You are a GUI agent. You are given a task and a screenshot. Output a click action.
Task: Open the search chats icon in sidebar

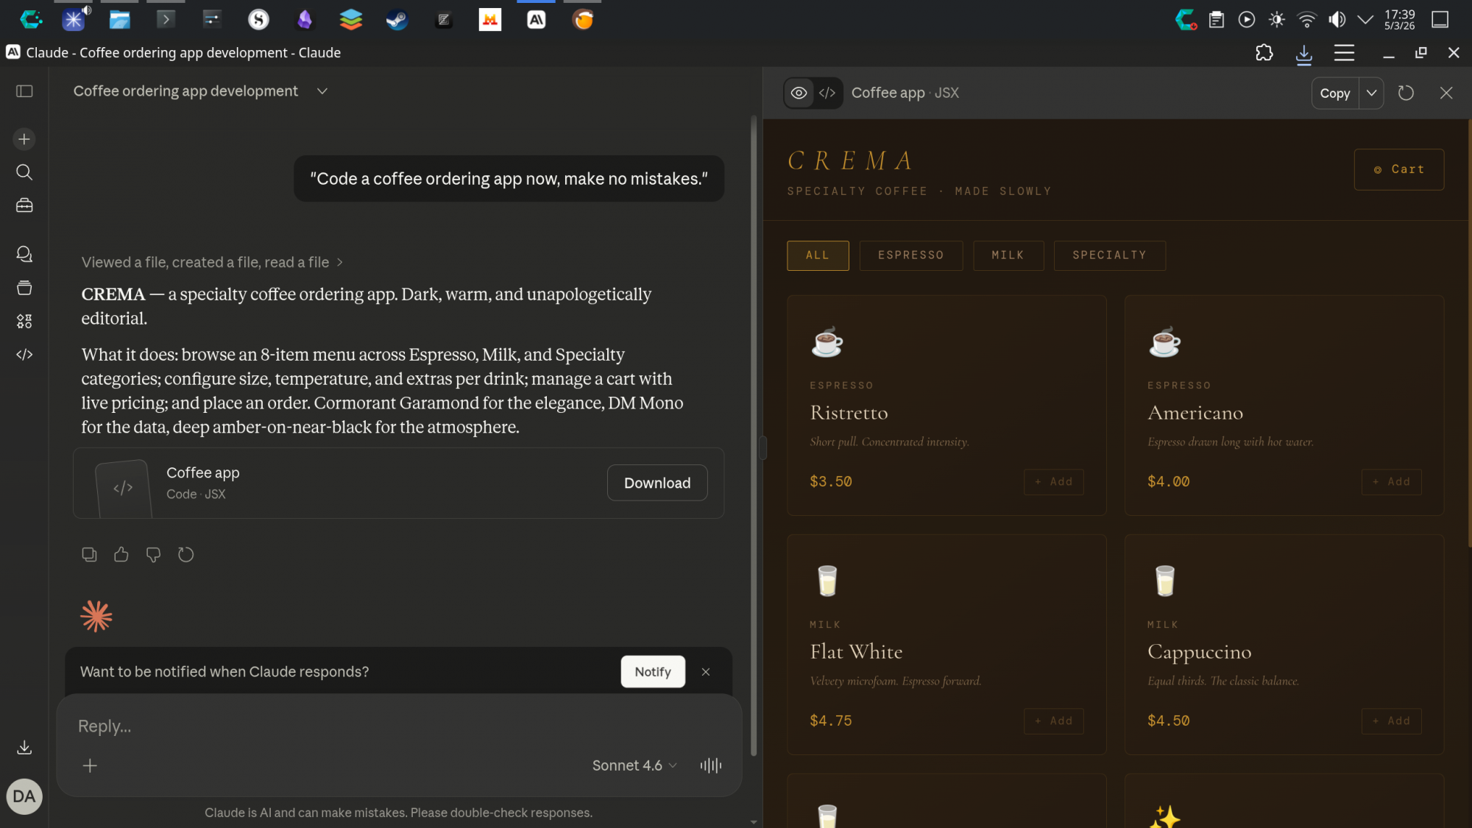24,172
